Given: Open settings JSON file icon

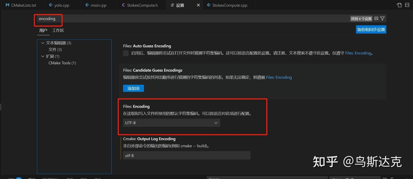Looking at the screenshot, I should [x=399, y=5].
